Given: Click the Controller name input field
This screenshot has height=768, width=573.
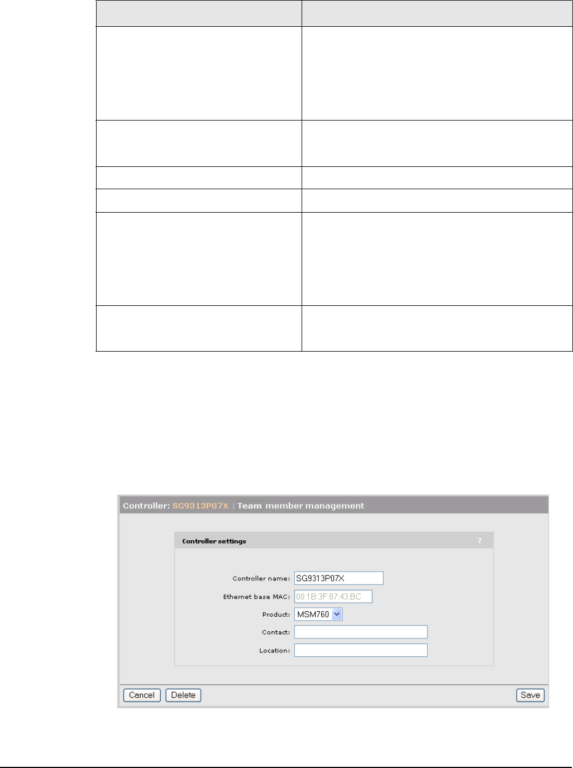Looking at the screenshot, I should pyautogui.click(x=339, y=578).
